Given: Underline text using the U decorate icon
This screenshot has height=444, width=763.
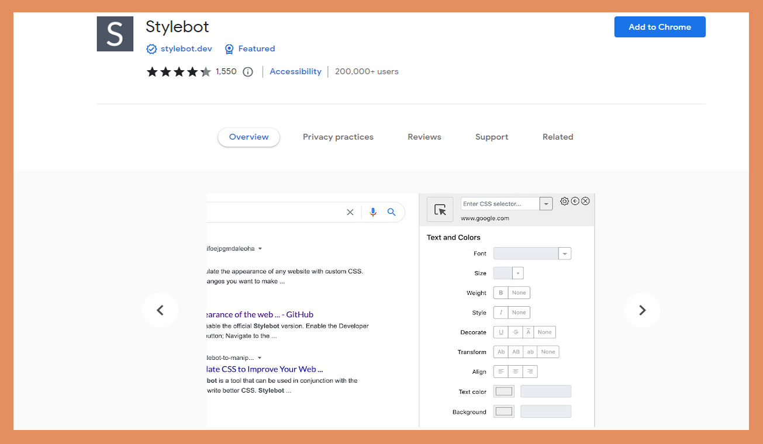Looking at the screenshot, I should (501, 332).
